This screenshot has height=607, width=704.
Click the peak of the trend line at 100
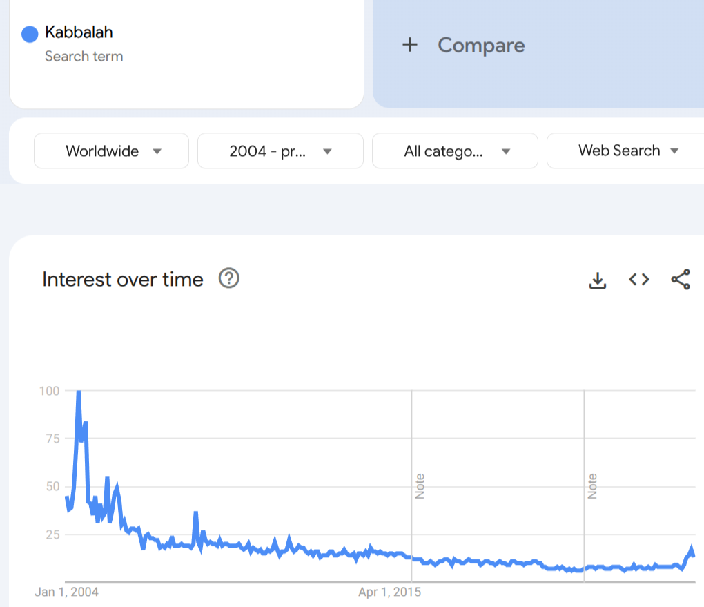coord(78,392)
